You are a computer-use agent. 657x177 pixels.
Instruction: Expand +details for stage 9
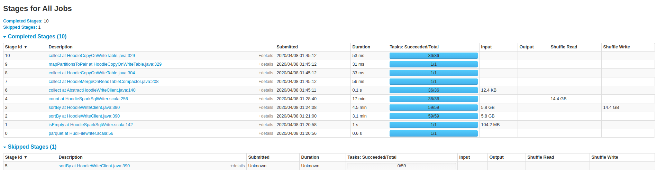(x=266, y=64)
